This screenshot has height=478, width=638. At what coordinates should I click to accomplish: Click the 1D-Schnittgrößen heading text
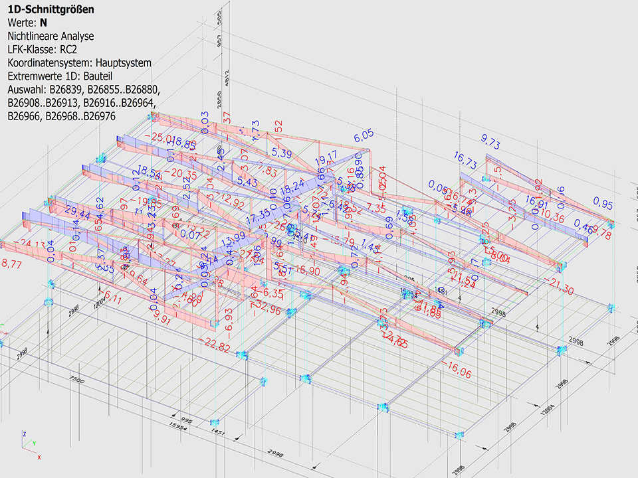point(50,9)
